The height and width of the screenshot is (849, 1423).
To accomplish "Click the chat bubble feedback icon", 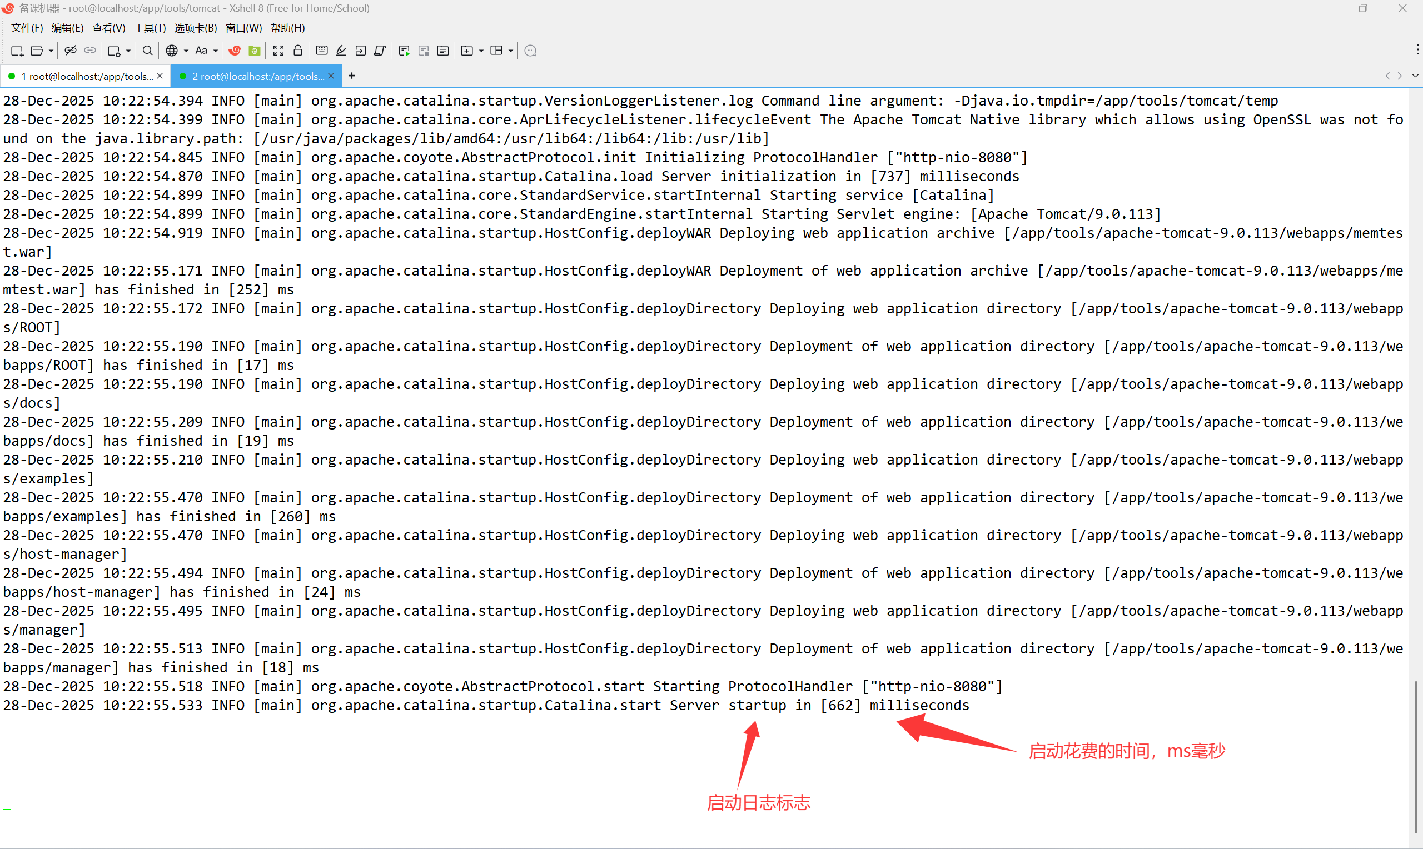I will point(530,51).
